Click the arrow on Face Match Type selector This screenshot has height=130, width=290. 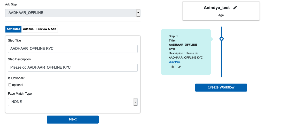pyautogui.click(x=135, y=102)
